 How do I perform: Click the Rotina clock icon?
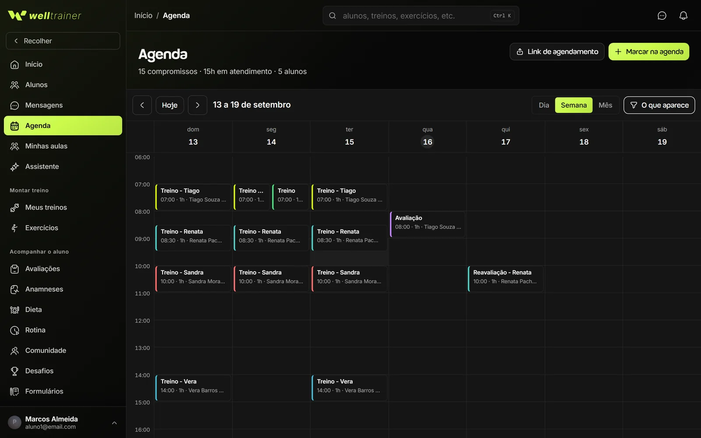[14, 330]
